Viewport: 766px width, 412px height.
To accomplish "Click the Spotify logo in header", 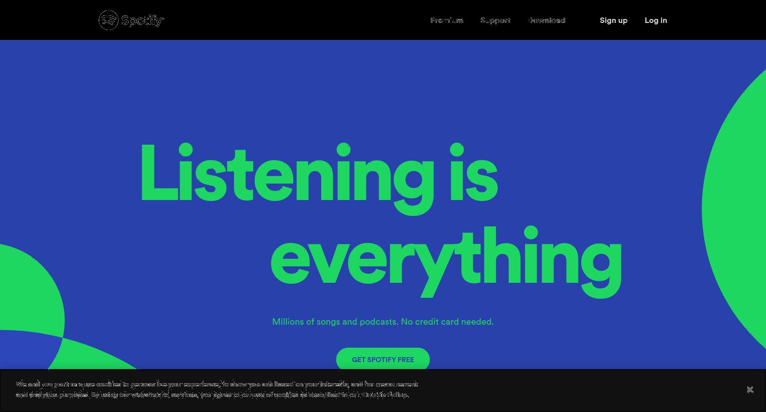I will (132, 20).
